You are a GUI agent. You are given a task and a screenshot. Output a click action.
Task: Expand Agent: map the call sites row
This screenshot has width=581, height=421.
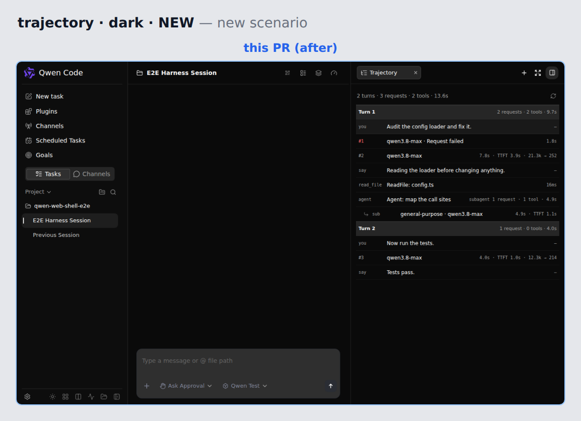coord(457,199)
